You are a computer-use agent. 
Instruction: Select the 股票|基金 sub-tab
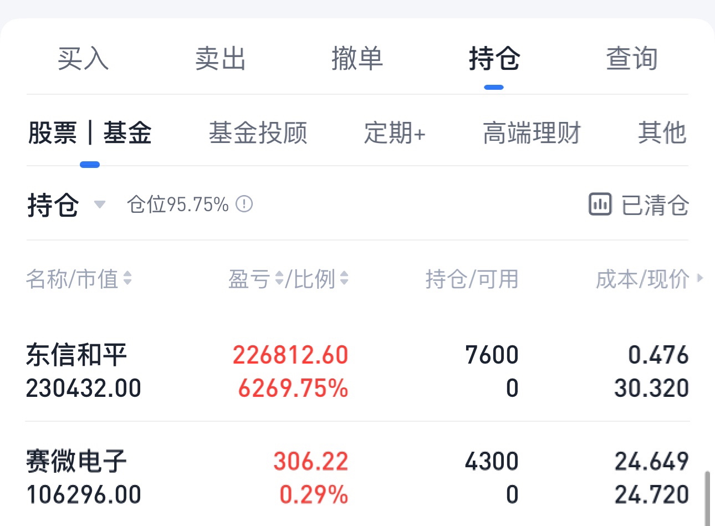tap(89, 133)
